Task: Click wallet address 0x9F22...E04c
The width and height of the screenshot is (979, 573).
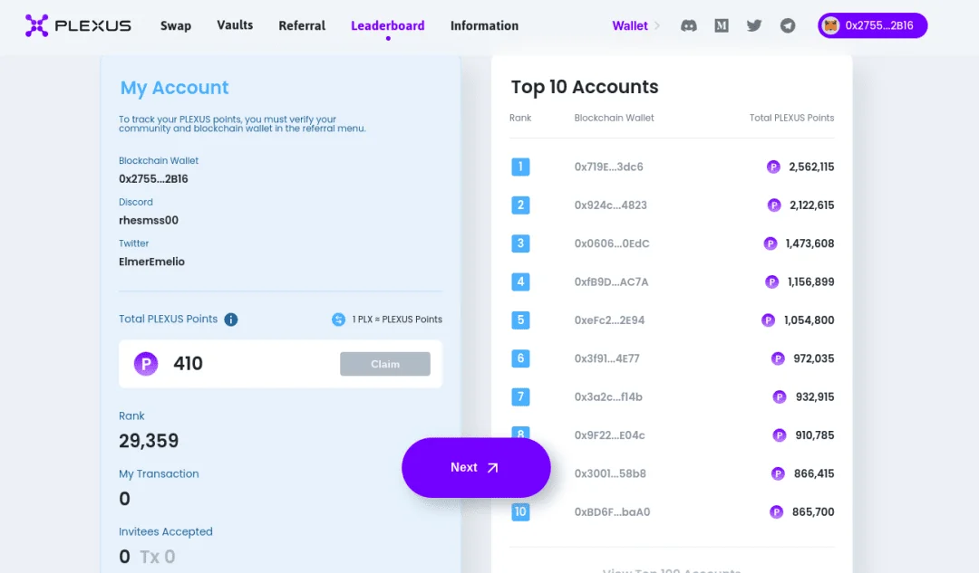Action: [x=609, y=435]
